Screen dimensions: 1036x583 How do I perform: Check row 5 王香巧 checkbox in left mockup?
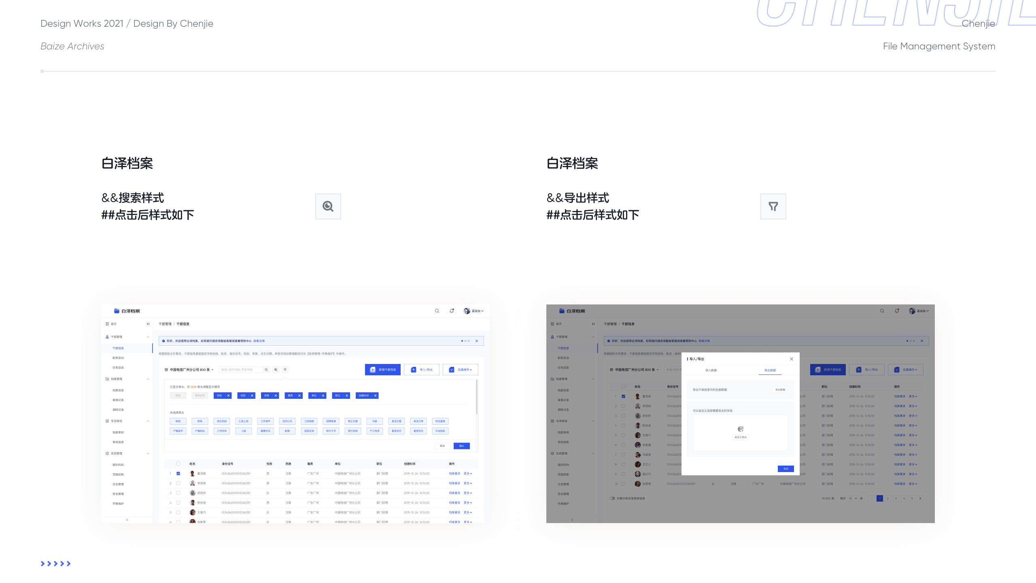click(178, 513)
